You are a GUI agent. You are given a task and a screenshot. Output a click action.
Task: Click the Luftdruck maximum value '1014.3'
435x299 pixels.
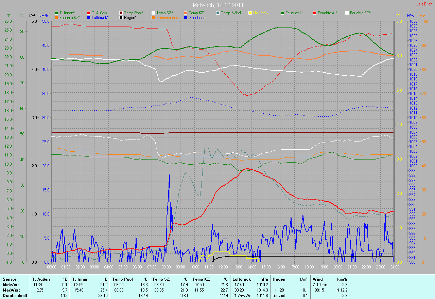pos(262,290)
